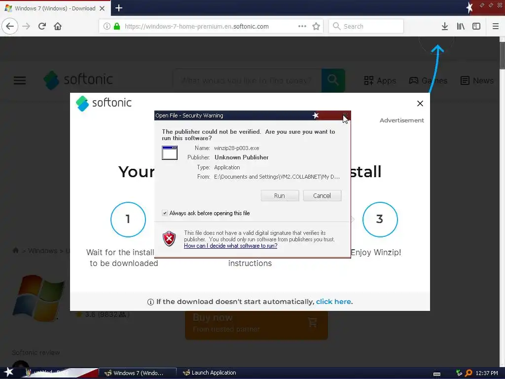Screen dimensions: 505x379
Task: Open the Firefox hamburger menu
Action: (x=495, y=26)
